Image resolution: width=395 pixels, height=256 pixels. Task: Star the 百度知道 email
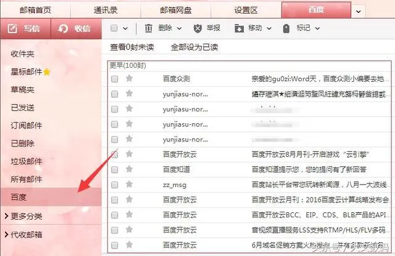[129, 169]
